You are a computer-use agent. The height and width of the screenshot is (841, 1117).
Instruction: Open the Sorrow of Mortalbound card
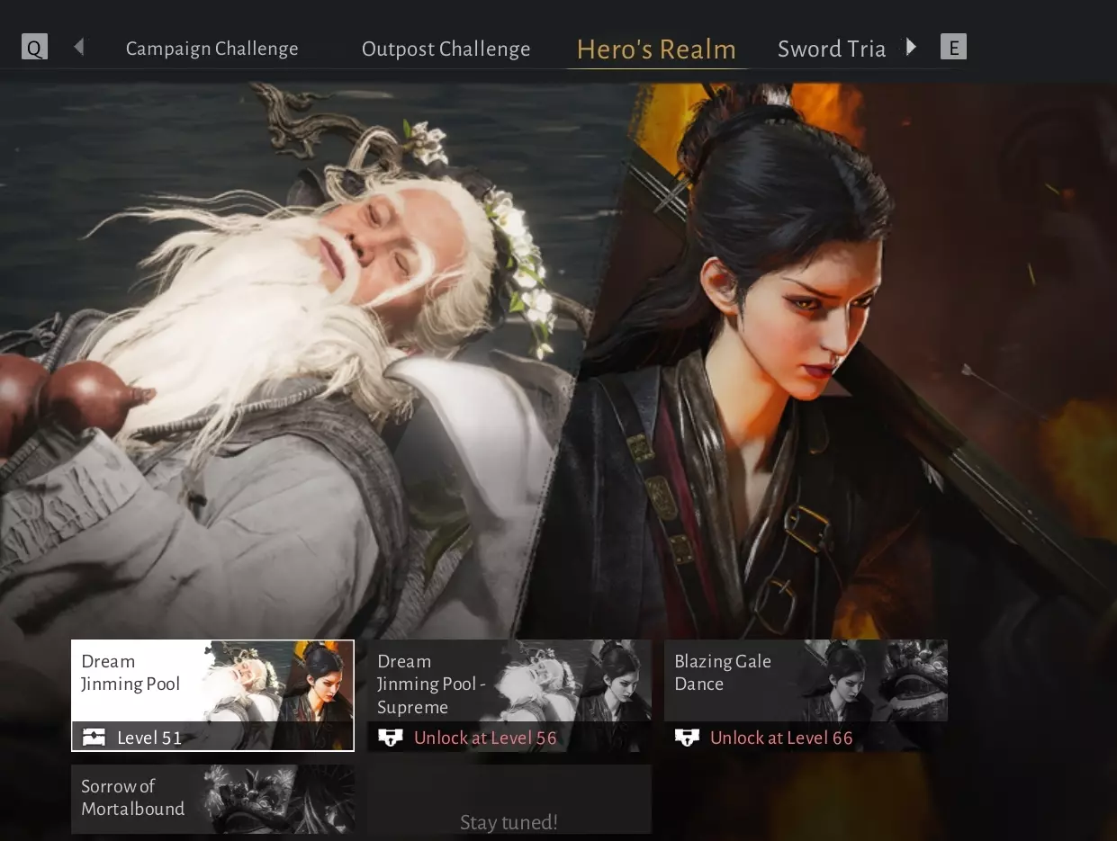(212, 799)
